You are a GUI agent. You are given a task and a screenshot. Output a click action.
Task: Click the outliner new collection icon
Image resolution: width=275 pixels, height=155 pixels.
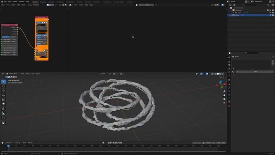272,5
